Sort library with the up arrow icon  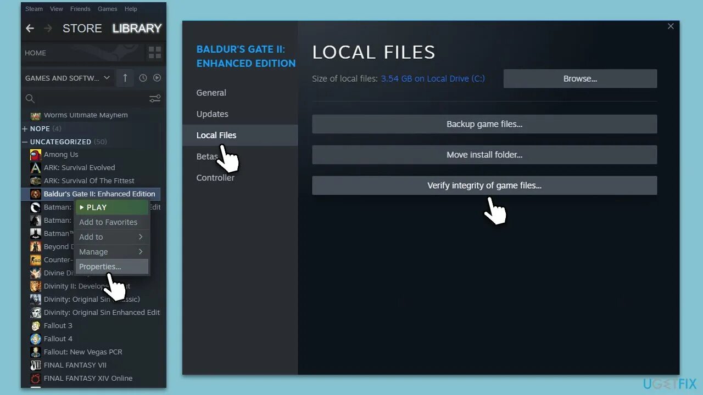(125, 78)
